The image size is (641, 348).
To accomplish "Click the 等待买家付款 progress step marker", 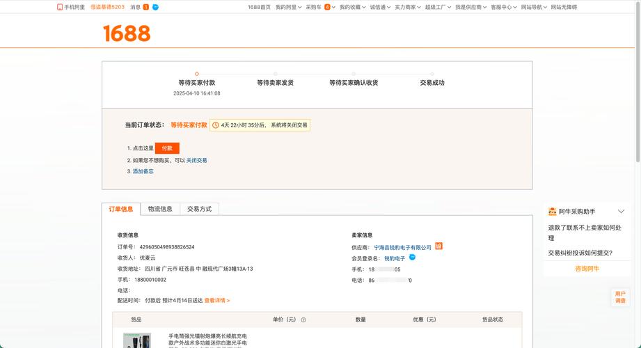I will (x=197, y=74).
